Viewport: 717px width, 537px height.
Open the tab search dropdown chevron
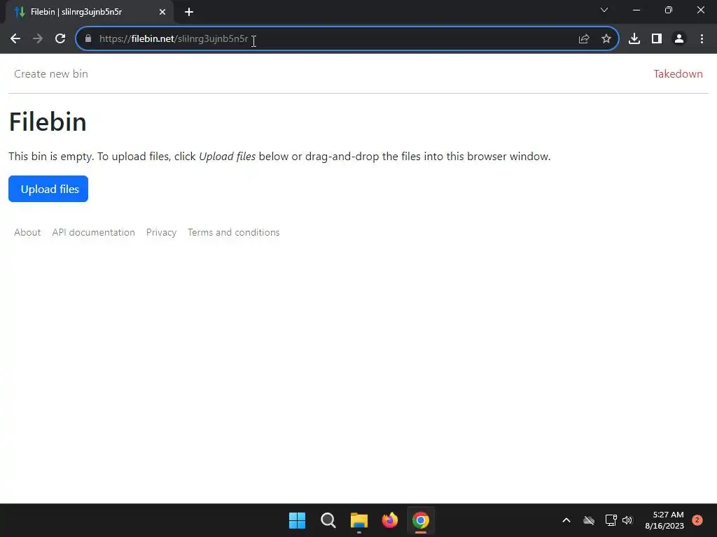click(x=604, y=10)
